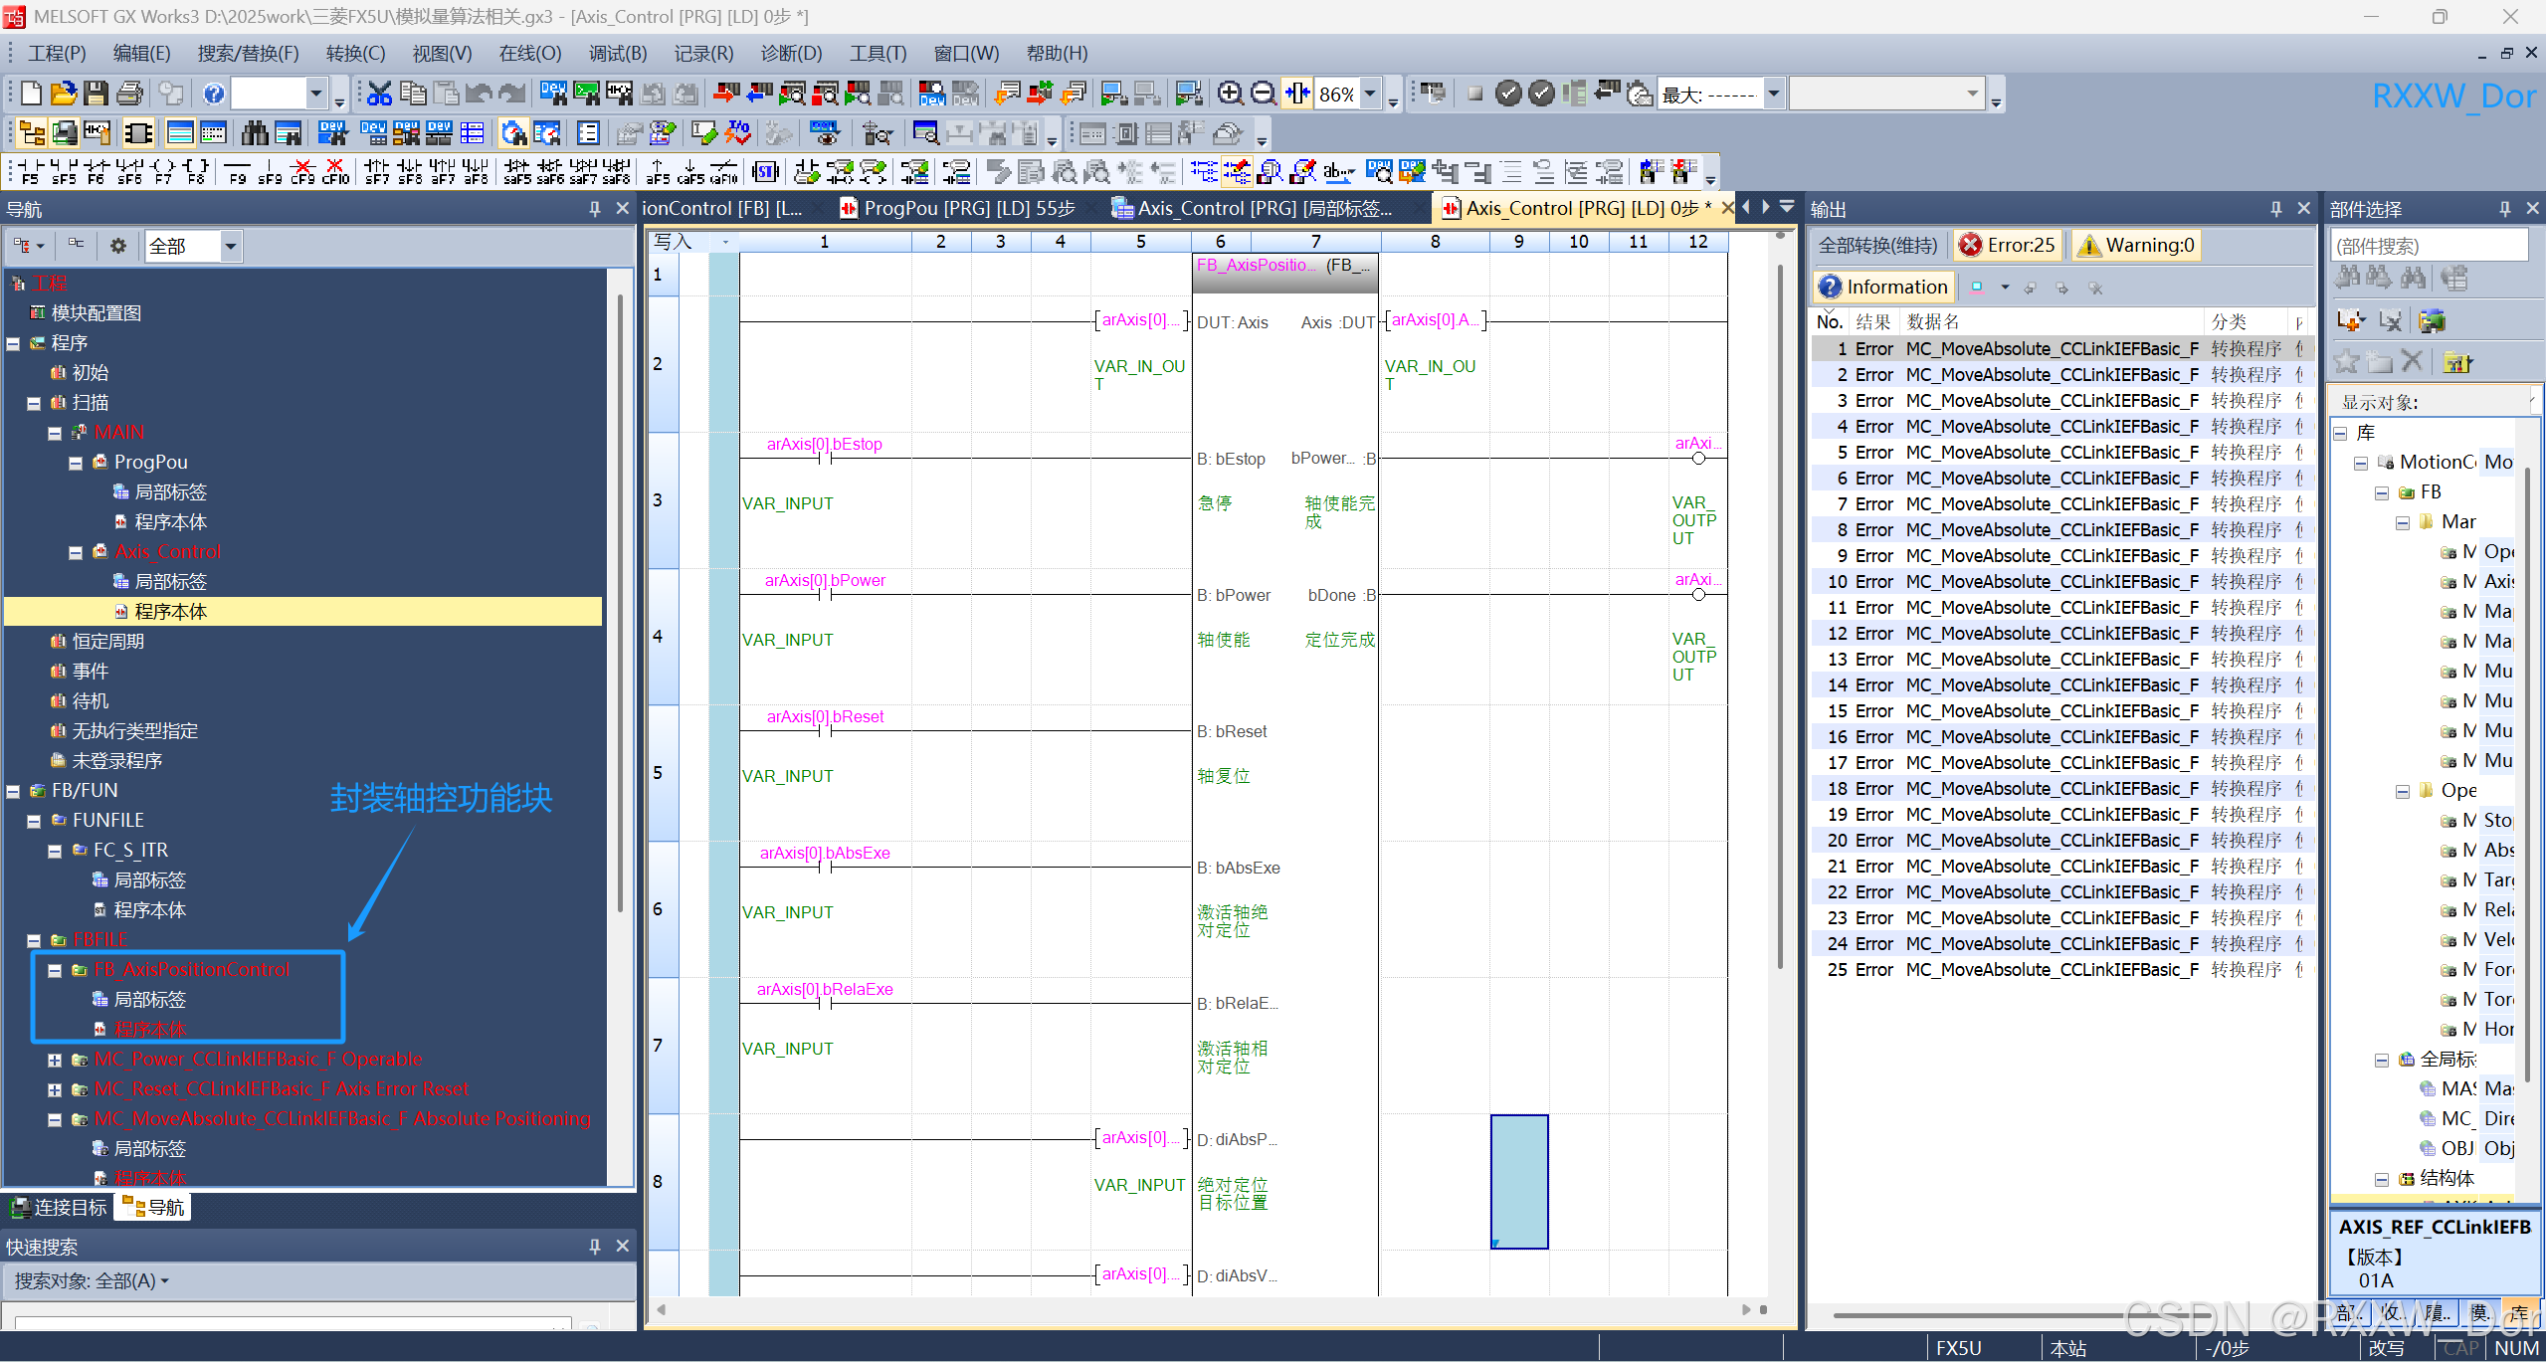Toggle auto-hide pin on 导航 panel
Screen dimensions: 2546x1362
594,209
